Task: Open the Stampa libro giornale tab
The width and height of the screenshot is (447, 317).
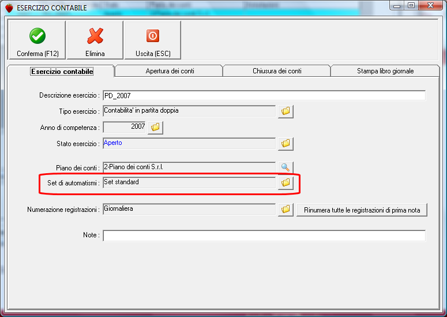Action: 385,71
